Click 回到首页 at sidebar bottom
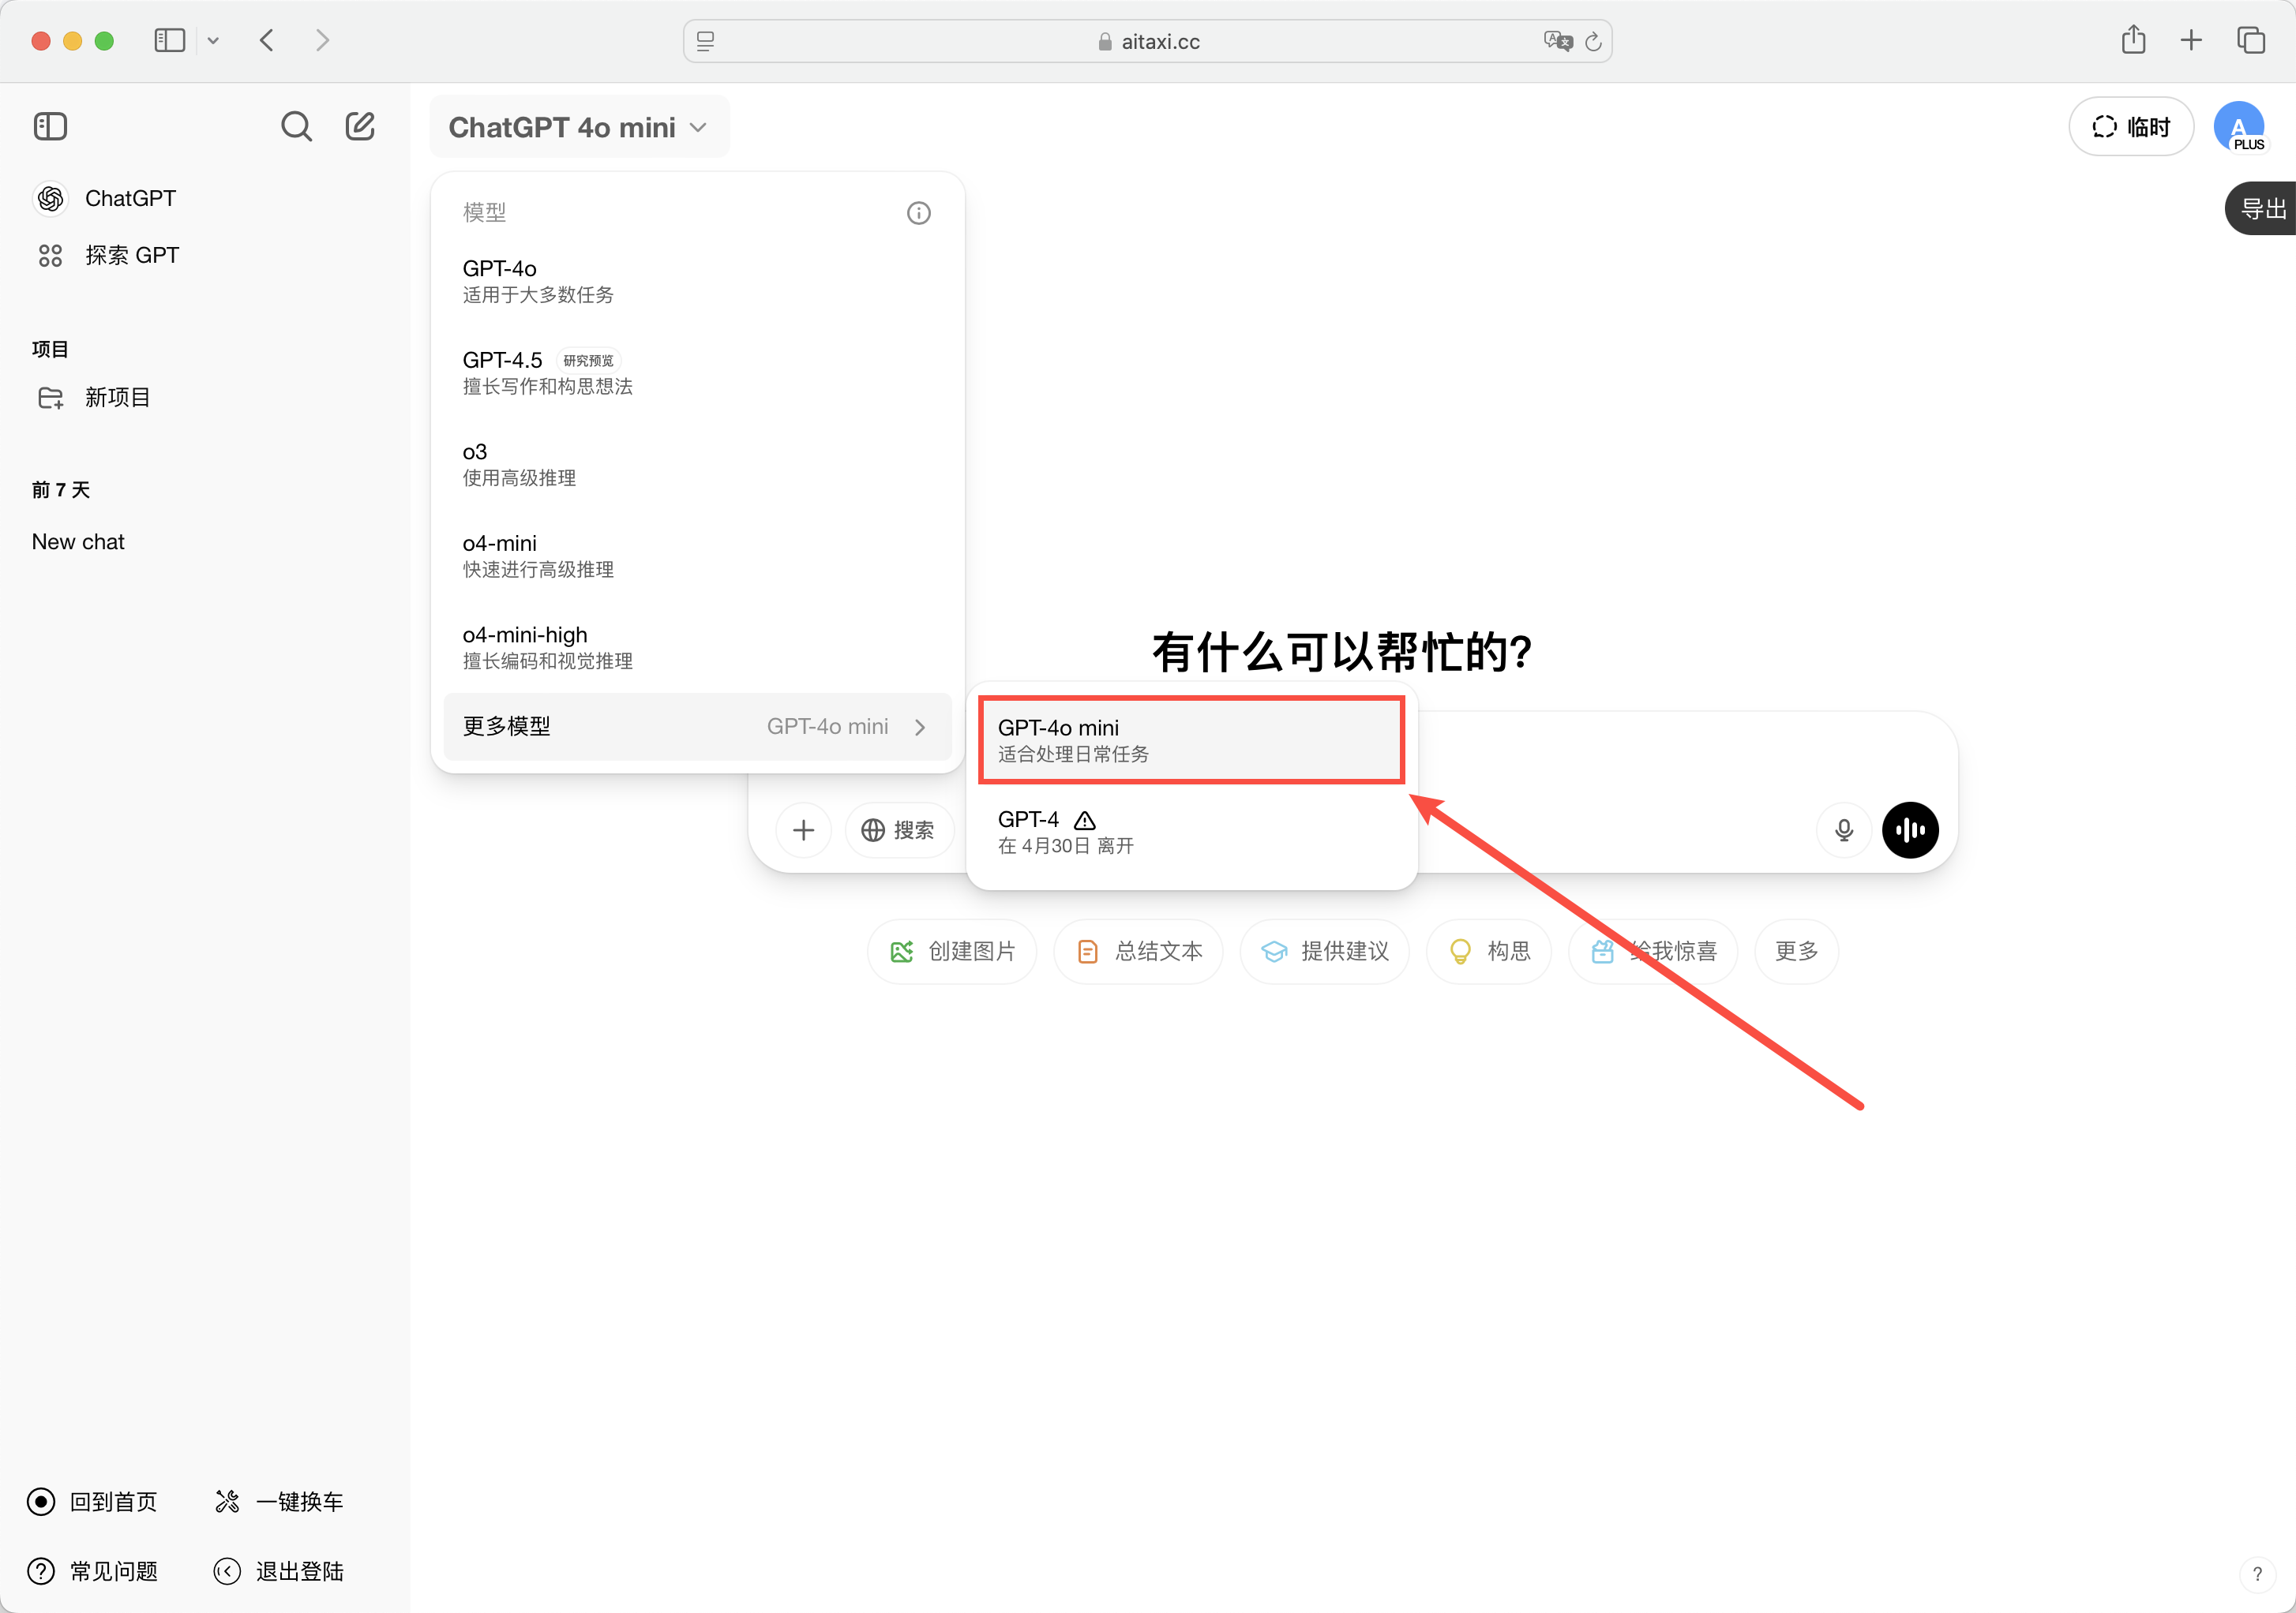Viewport: 2296px width, 1613px height. point(92,1501)
